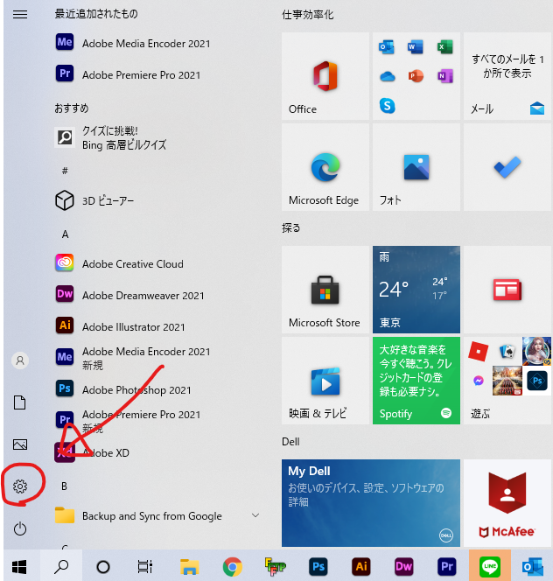
Task: Open the フォト tile
Action: [x=416, y=167]
